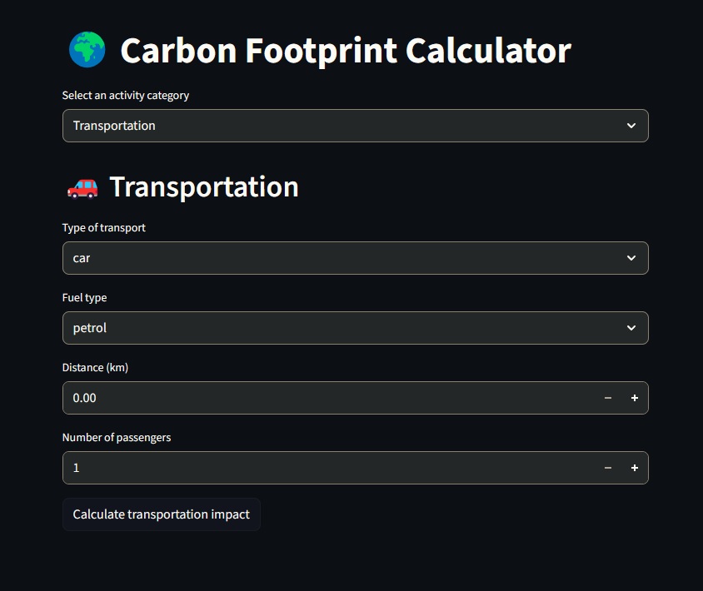The width and height of the screenshot is (703, 591).
Task: Click the car emoji next to Transportation heading
Action: coord(82,187)
